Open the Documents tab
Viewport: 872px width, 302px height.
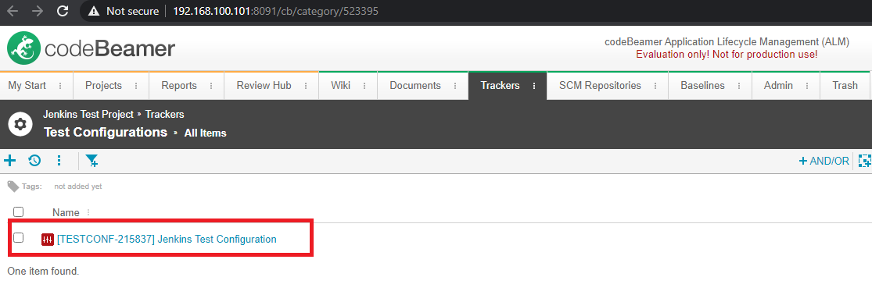(x=415, y=86)
